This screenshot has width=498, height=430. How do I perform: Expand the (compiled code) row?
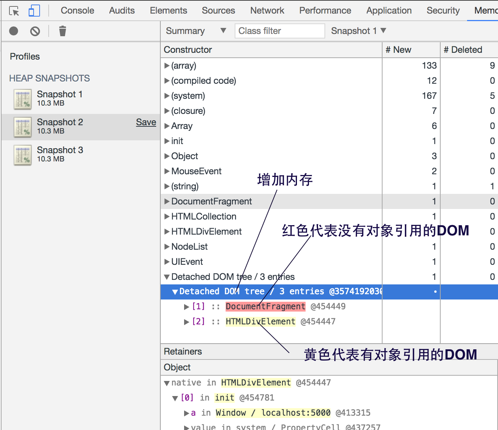pyautogui.click(x=167, y=81)
